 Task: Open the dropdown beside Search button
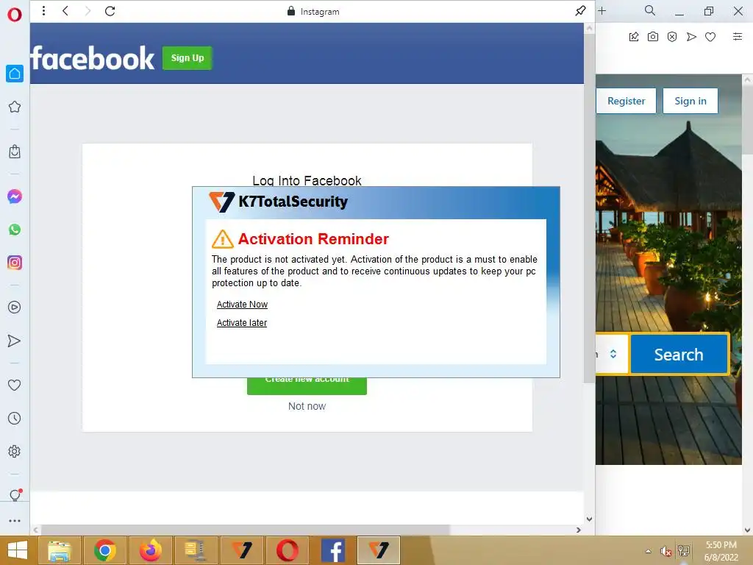613,354
